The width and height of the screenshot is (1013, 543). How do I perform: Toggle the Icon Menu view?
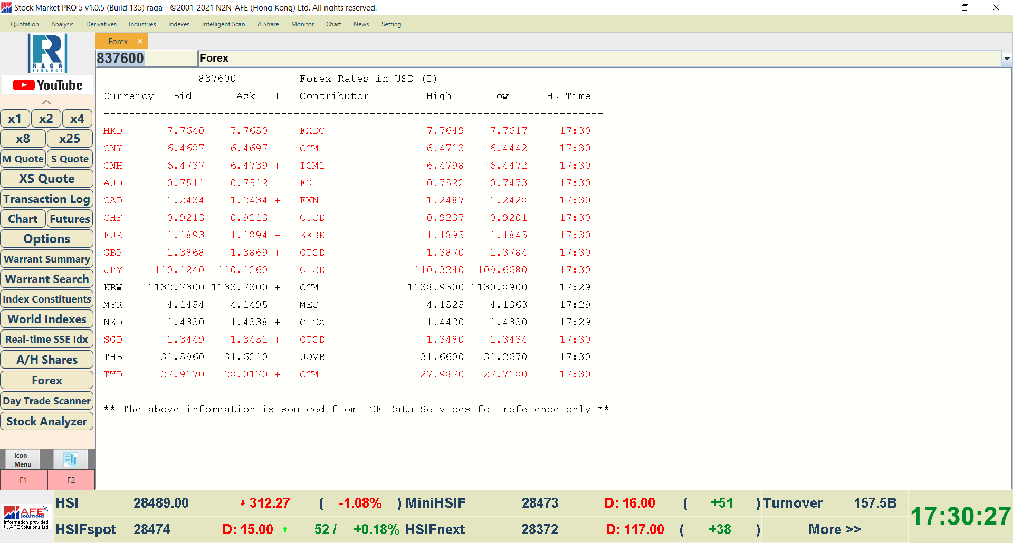coord(23,459)
